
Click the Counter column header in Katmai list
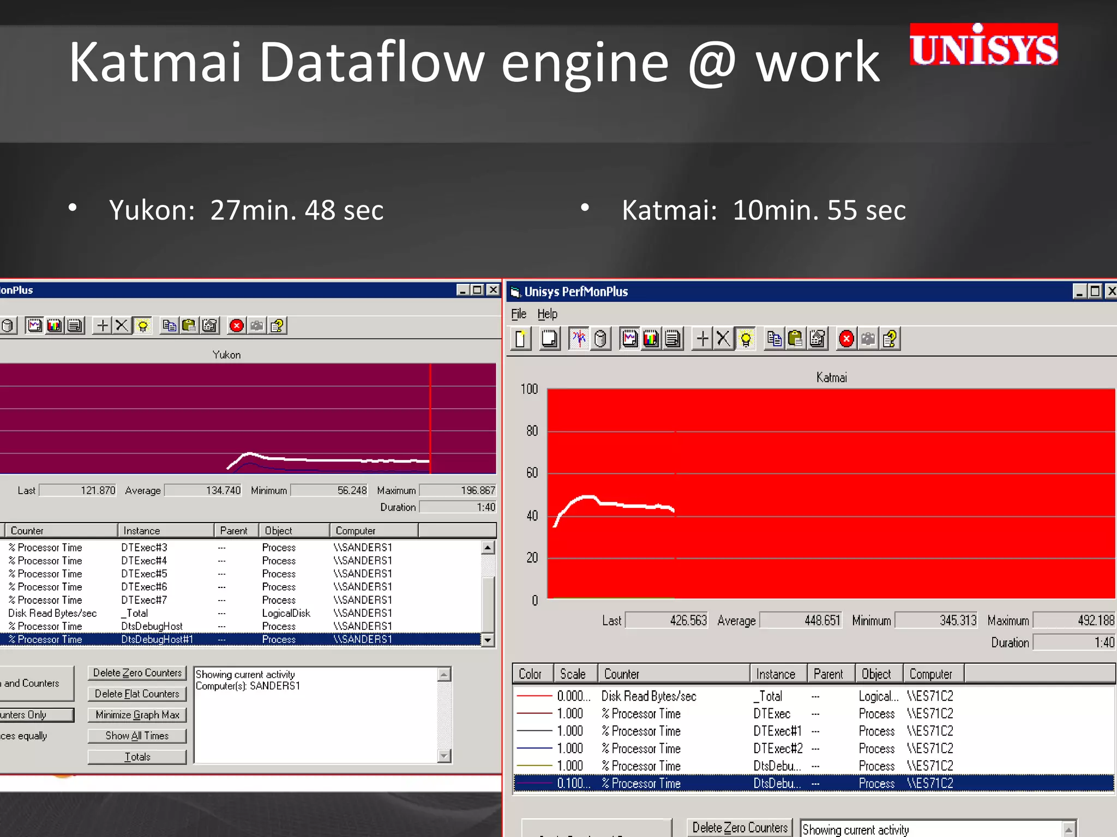(x=674, y=674)
